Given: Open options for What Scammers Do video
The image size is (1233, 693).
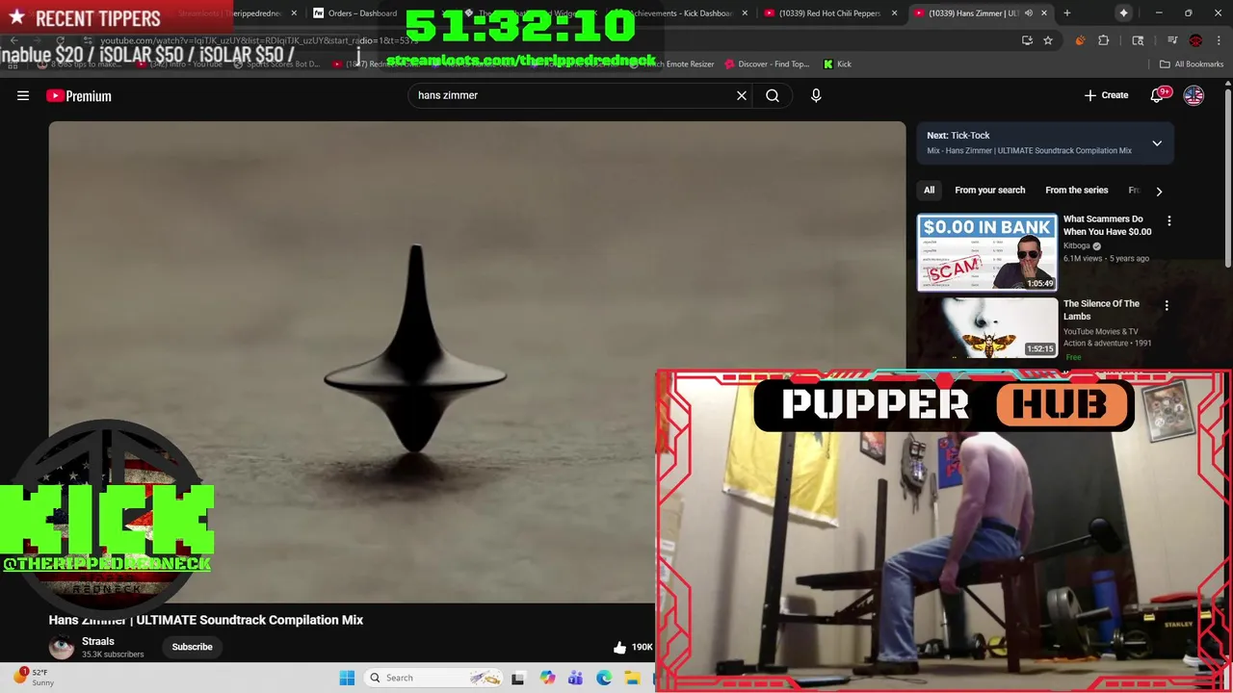Looking at the screenshot, I should coord(1168,221).
